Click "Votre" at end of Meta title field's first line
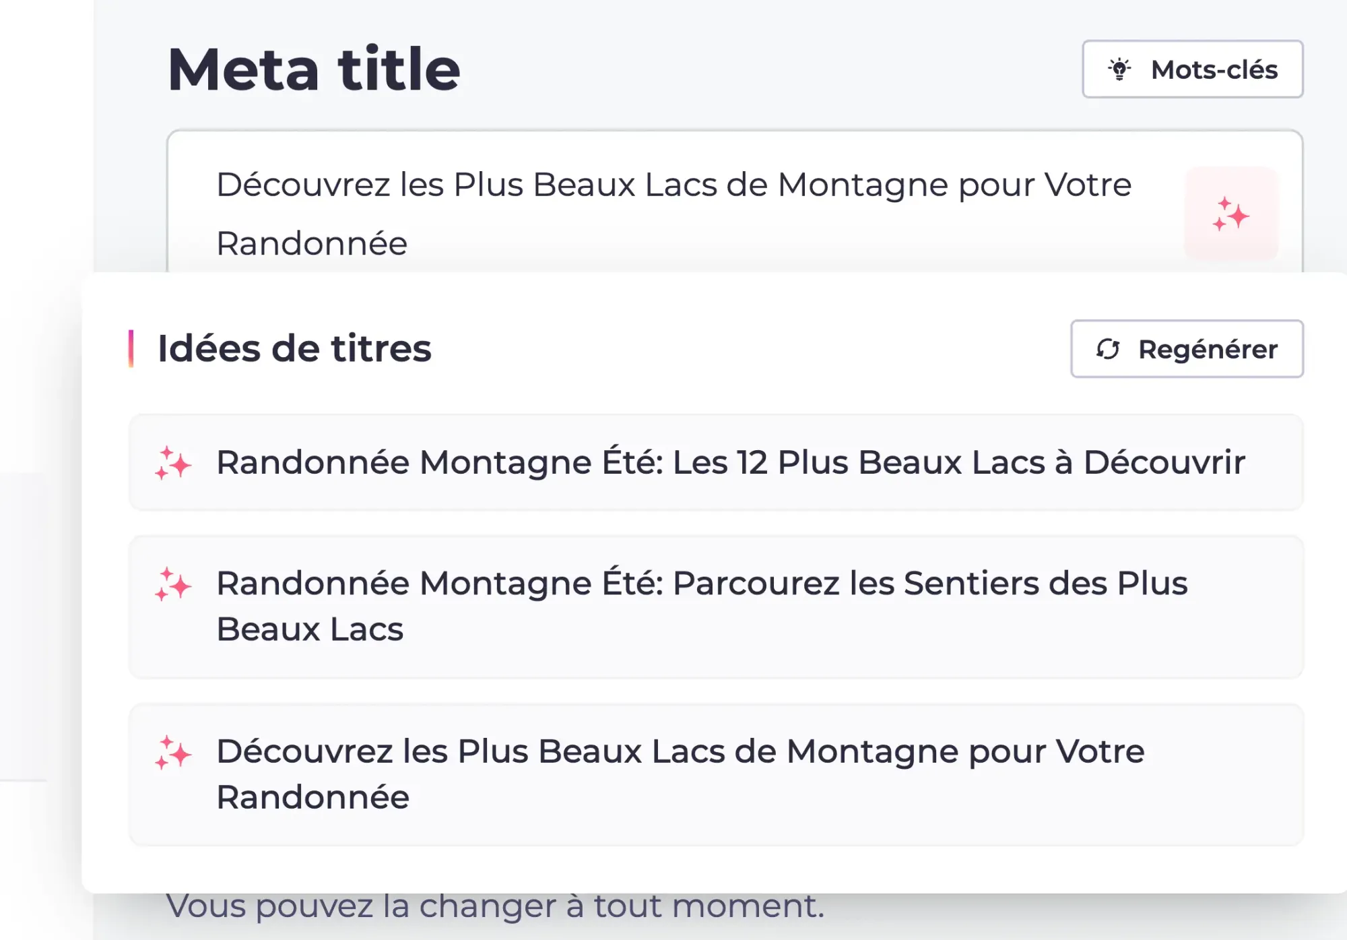The width and height of the screenshot is (1347, 940). [x=1088, y=185]
